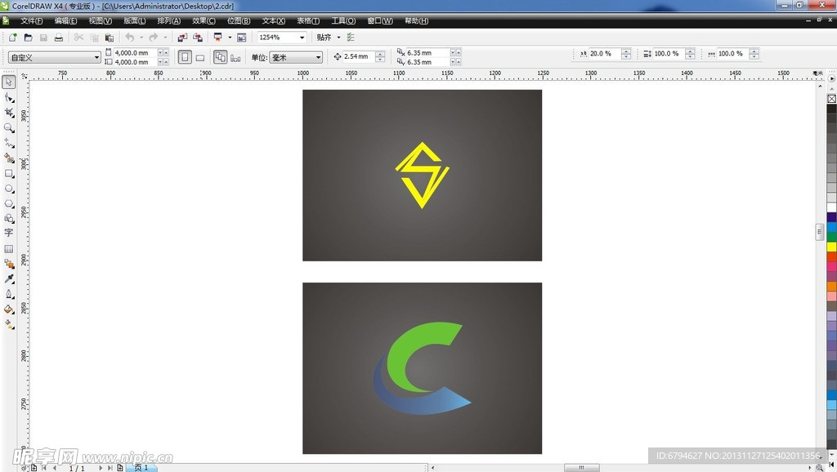Open the 效果(C) menu
Image resolution: width=837 pixels, height=472 pixels.
point(204,20)
